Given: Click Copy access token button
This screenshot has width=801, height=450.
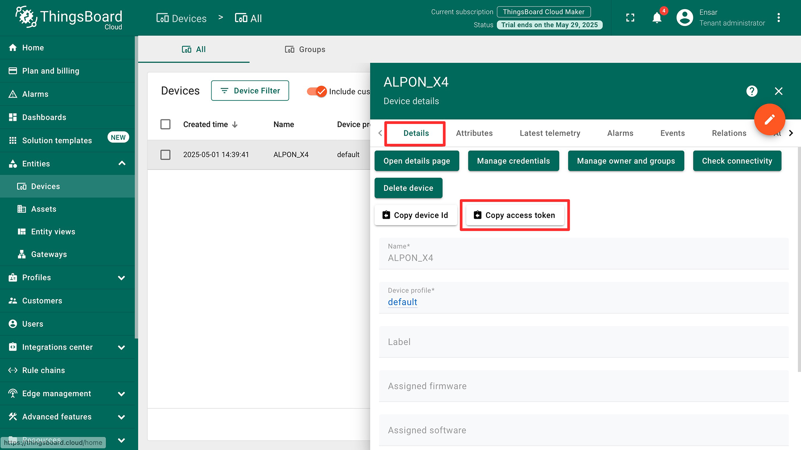Looking at the screenshot, I should coord(514,215).
